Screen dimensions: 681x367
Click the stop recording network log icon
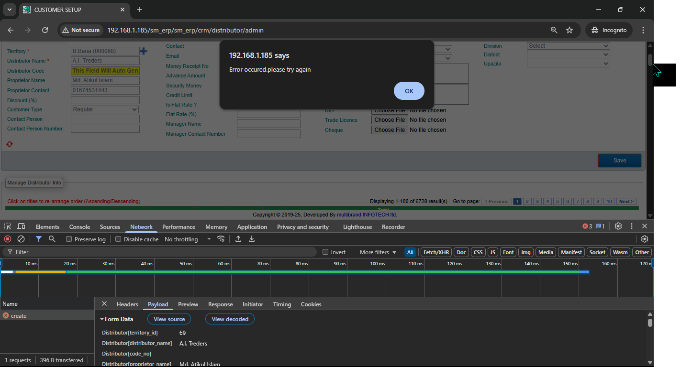pyautogui.click(x=8, y=239)
